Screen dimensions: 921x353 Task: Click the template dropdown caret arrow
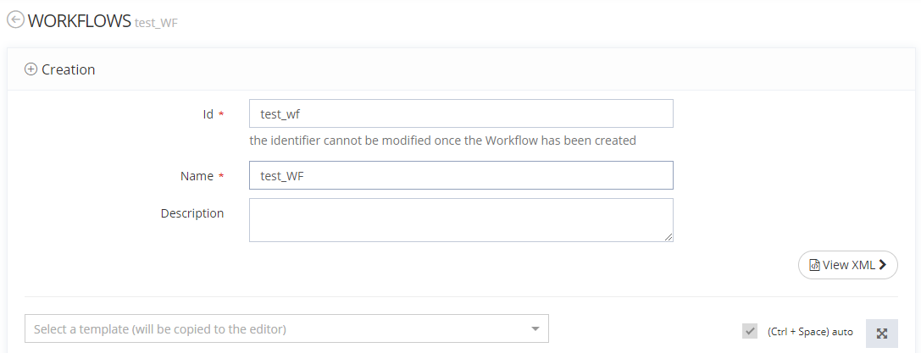pos(535,329)
